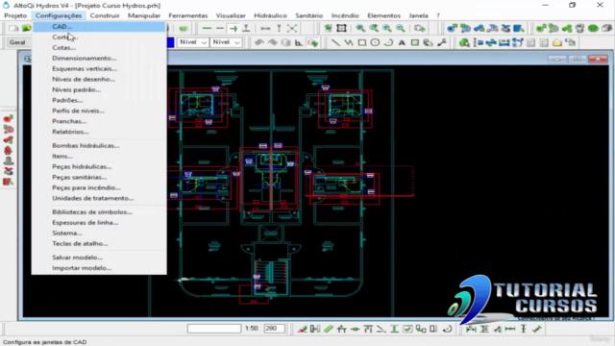Click the blue color swatch in toolbar

[x=171, y=42]
